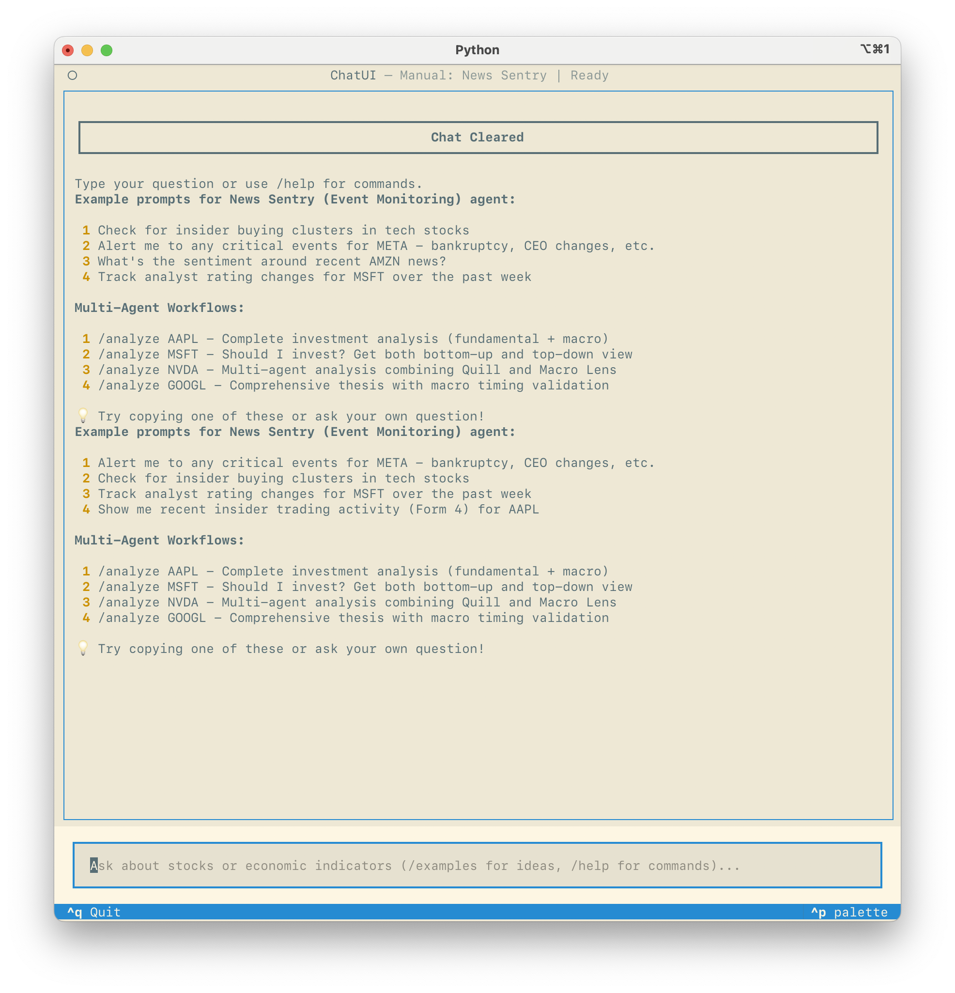Click the Chat Cleared banner
955x993 pixels.
coord(477,137)
